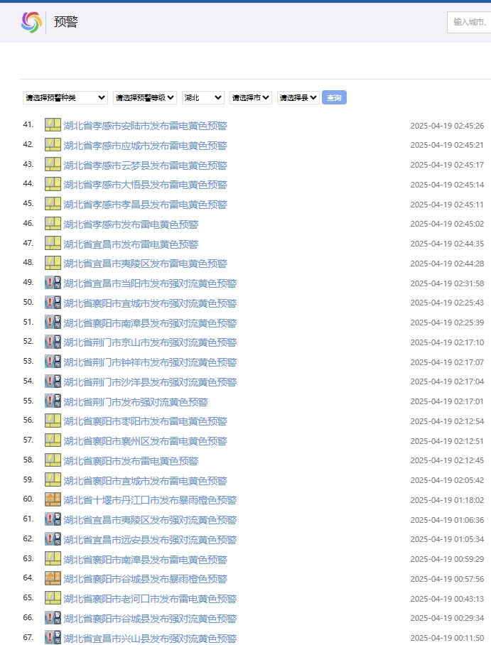Open 湖北省宜昌市兴山县发布强对流黄色预警 link
491x645 pixels.
click(150, 639)
